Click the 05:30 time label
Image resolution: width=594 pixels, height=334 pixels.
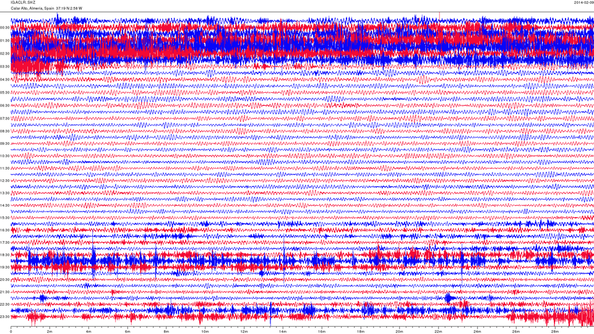click(x=5, y=92)
